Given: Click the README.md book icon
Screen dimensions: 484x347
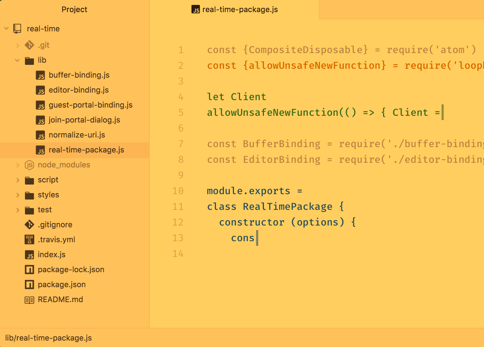Looking at the screenshot, I should pos(29,300).
